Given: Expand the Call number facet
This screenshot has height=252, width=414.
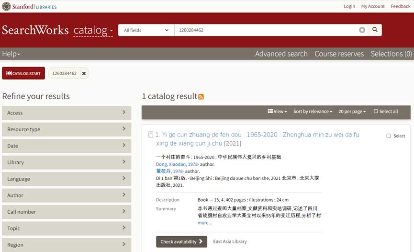Looking at the screenshot, I should [x=67, y=212].
